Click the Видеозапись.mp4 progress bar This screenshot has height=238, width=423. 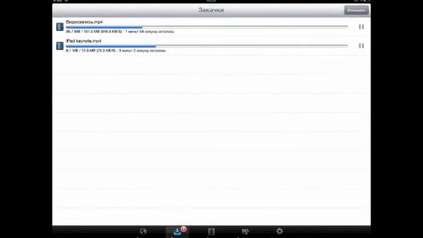(x=207, y=27)
